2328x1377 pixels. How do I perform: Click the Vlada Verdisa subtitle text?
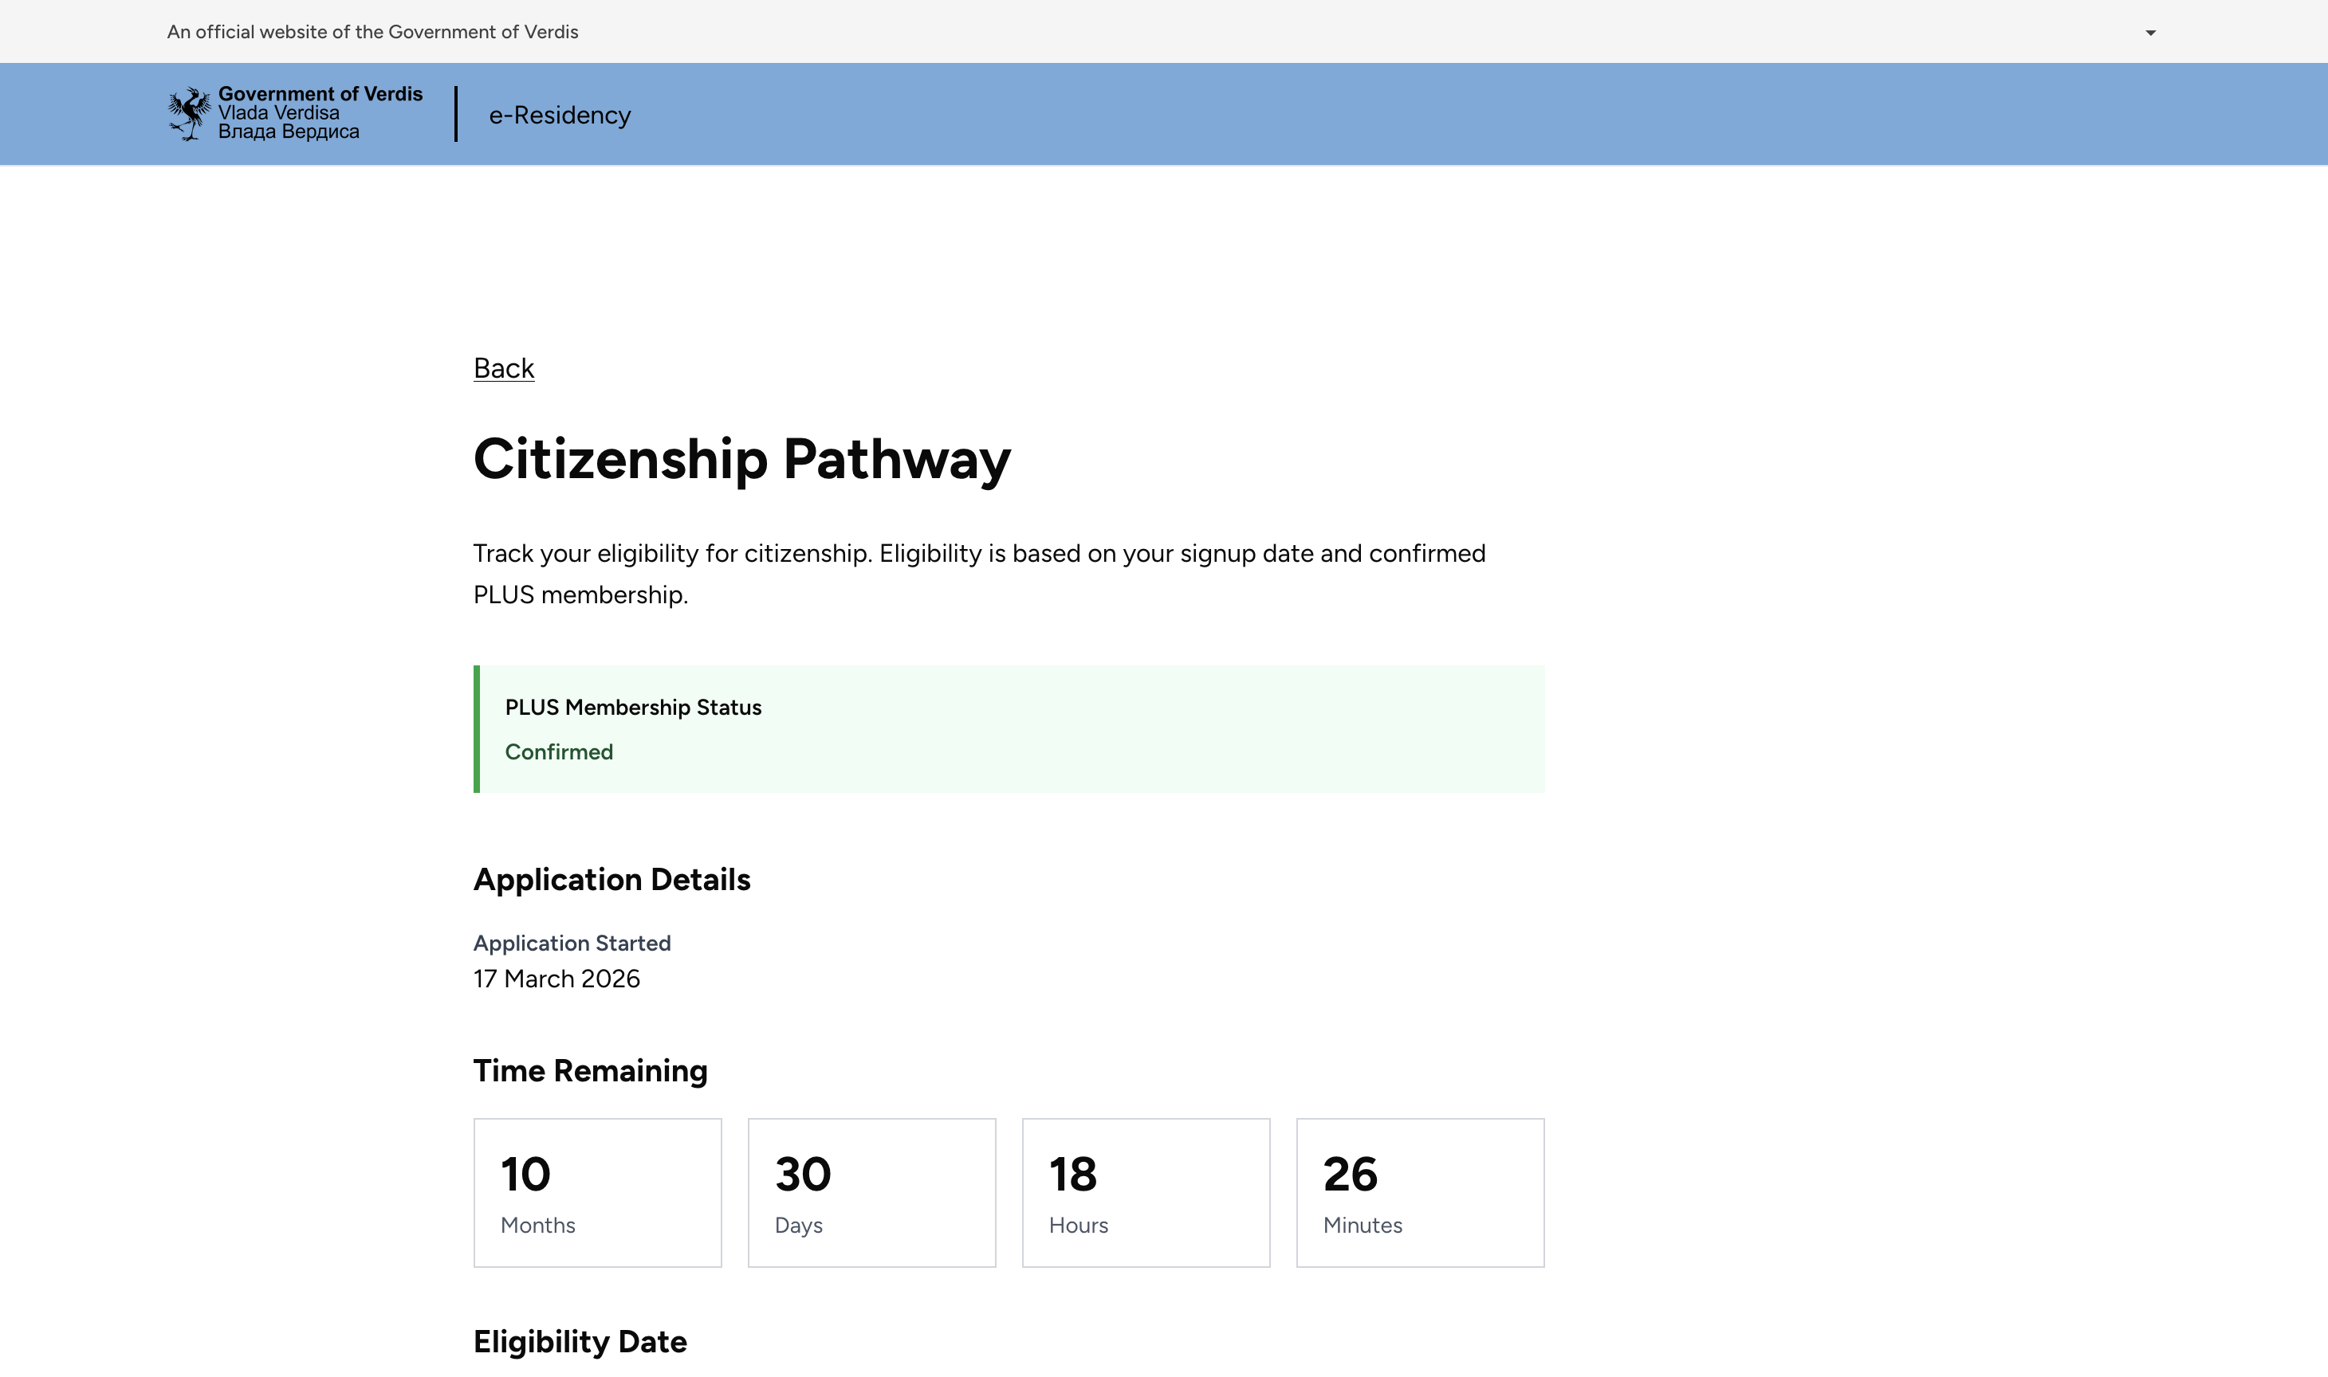point(278,112)
